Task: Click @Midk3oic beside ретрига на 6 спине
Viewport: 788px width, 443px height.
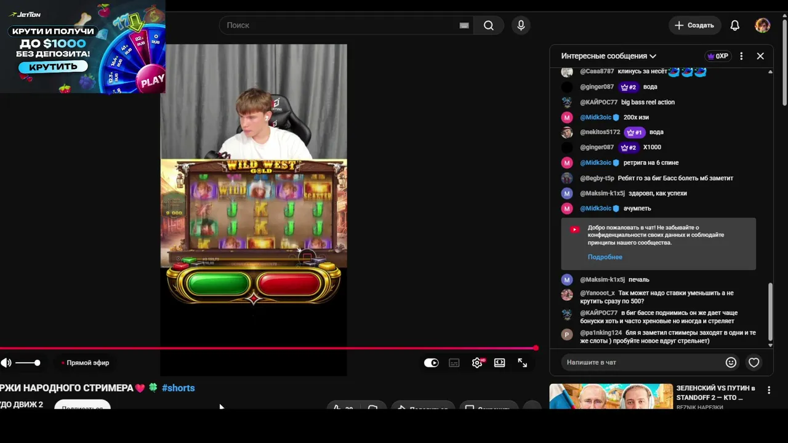Action: point(595,163)
